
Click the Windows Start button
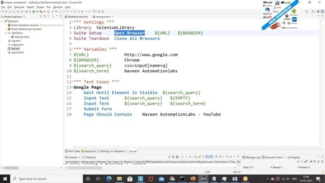click(x=5, y=178)
